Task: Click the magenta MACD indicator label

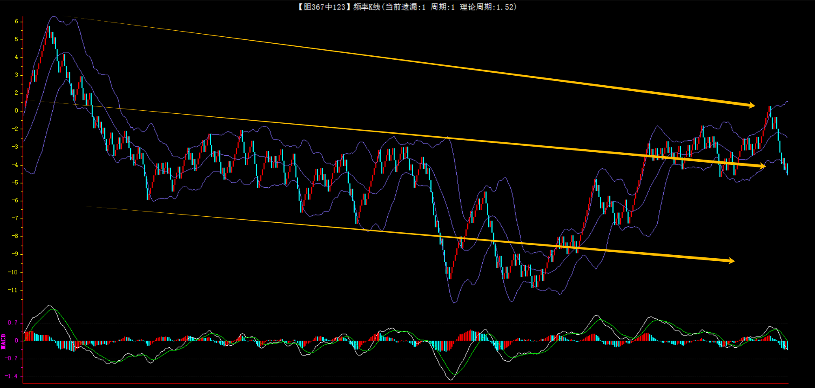Action: [3, 341]
